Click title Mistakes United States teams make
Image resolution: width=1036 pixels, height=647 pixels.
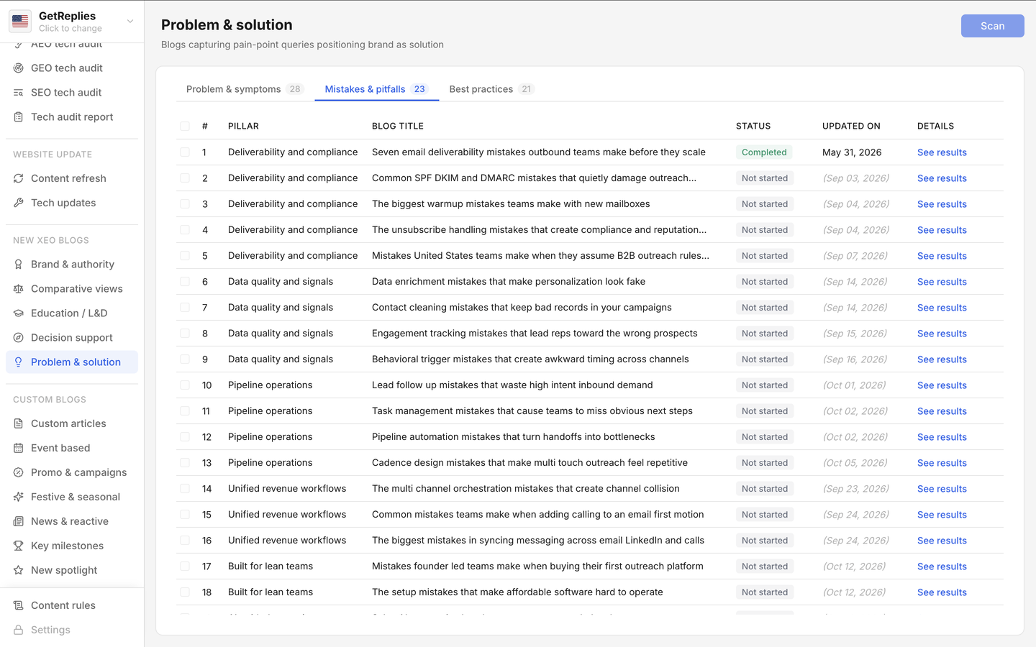click(540, 256)
